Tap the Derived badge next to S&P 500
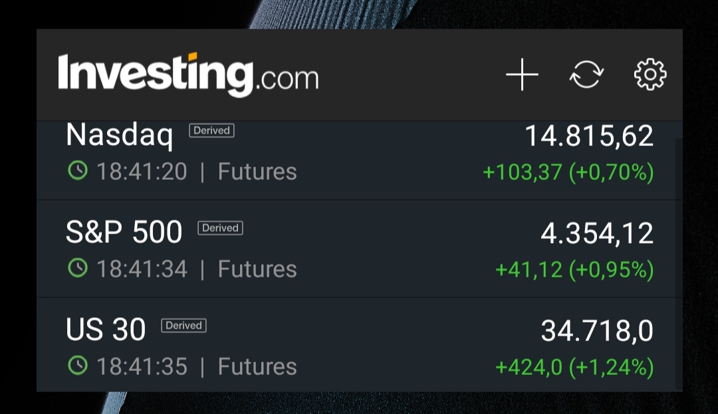The image size is (718, 414). click(220, 228)
